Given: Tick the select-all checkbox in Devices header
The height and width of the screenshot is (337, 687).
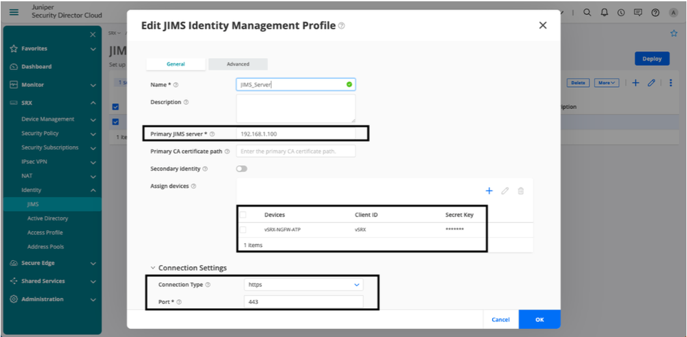Looking at the screenshot, I should [x=243, y=214].
